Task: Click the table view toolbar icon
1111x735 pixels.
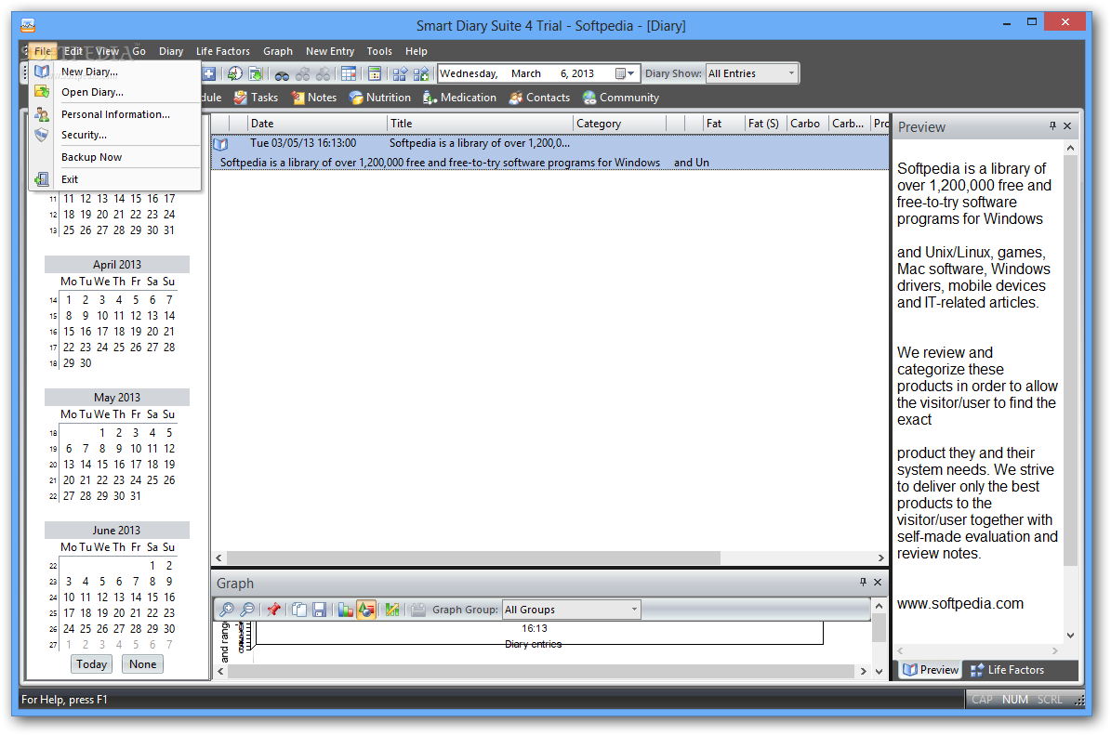Action: (349, 73)
